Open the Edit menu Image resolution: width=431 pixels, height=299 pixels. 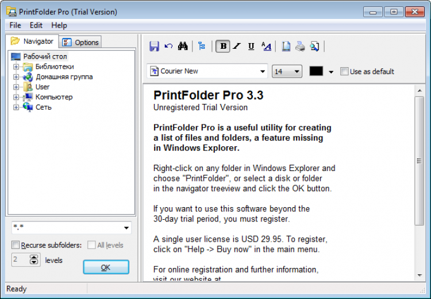[36, 25]
